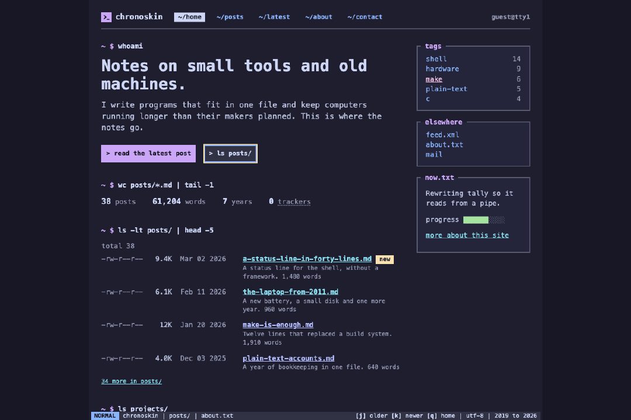631x420 pixels.
Task: Click the '38 posts' stat
Action: pos(118,201)
